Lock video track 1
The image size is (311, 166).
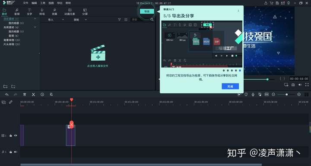click(11, 135)
